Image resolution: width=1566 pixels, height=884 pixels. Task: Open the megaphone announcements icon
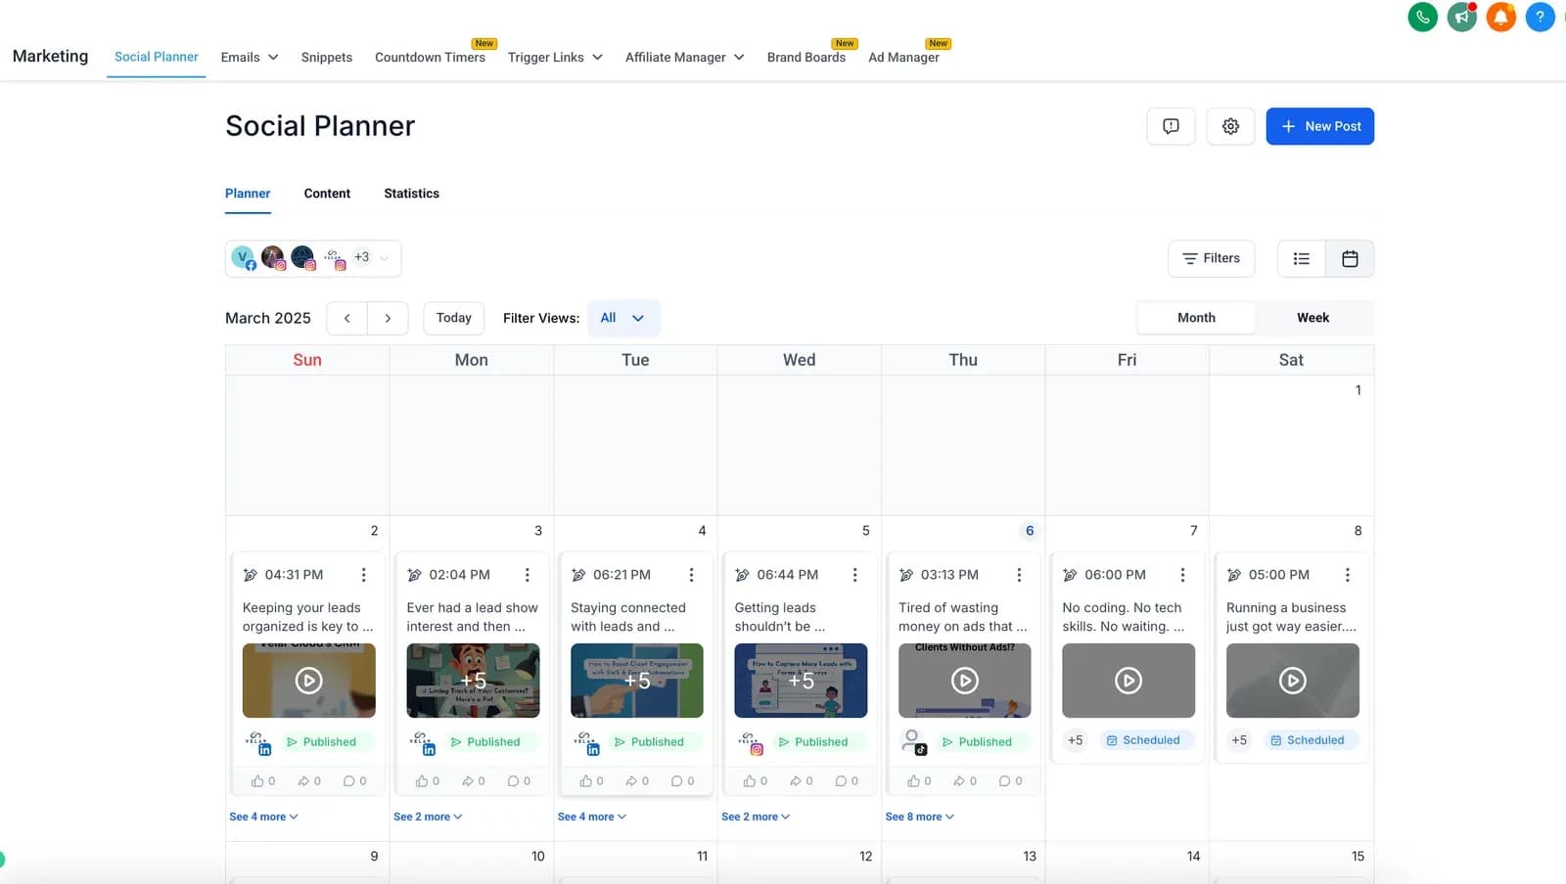pos(1461,17)
